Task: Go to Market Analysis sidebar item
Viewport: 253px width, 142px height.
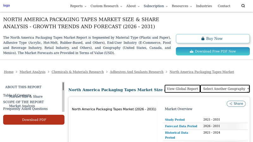Action: [22, 106]
